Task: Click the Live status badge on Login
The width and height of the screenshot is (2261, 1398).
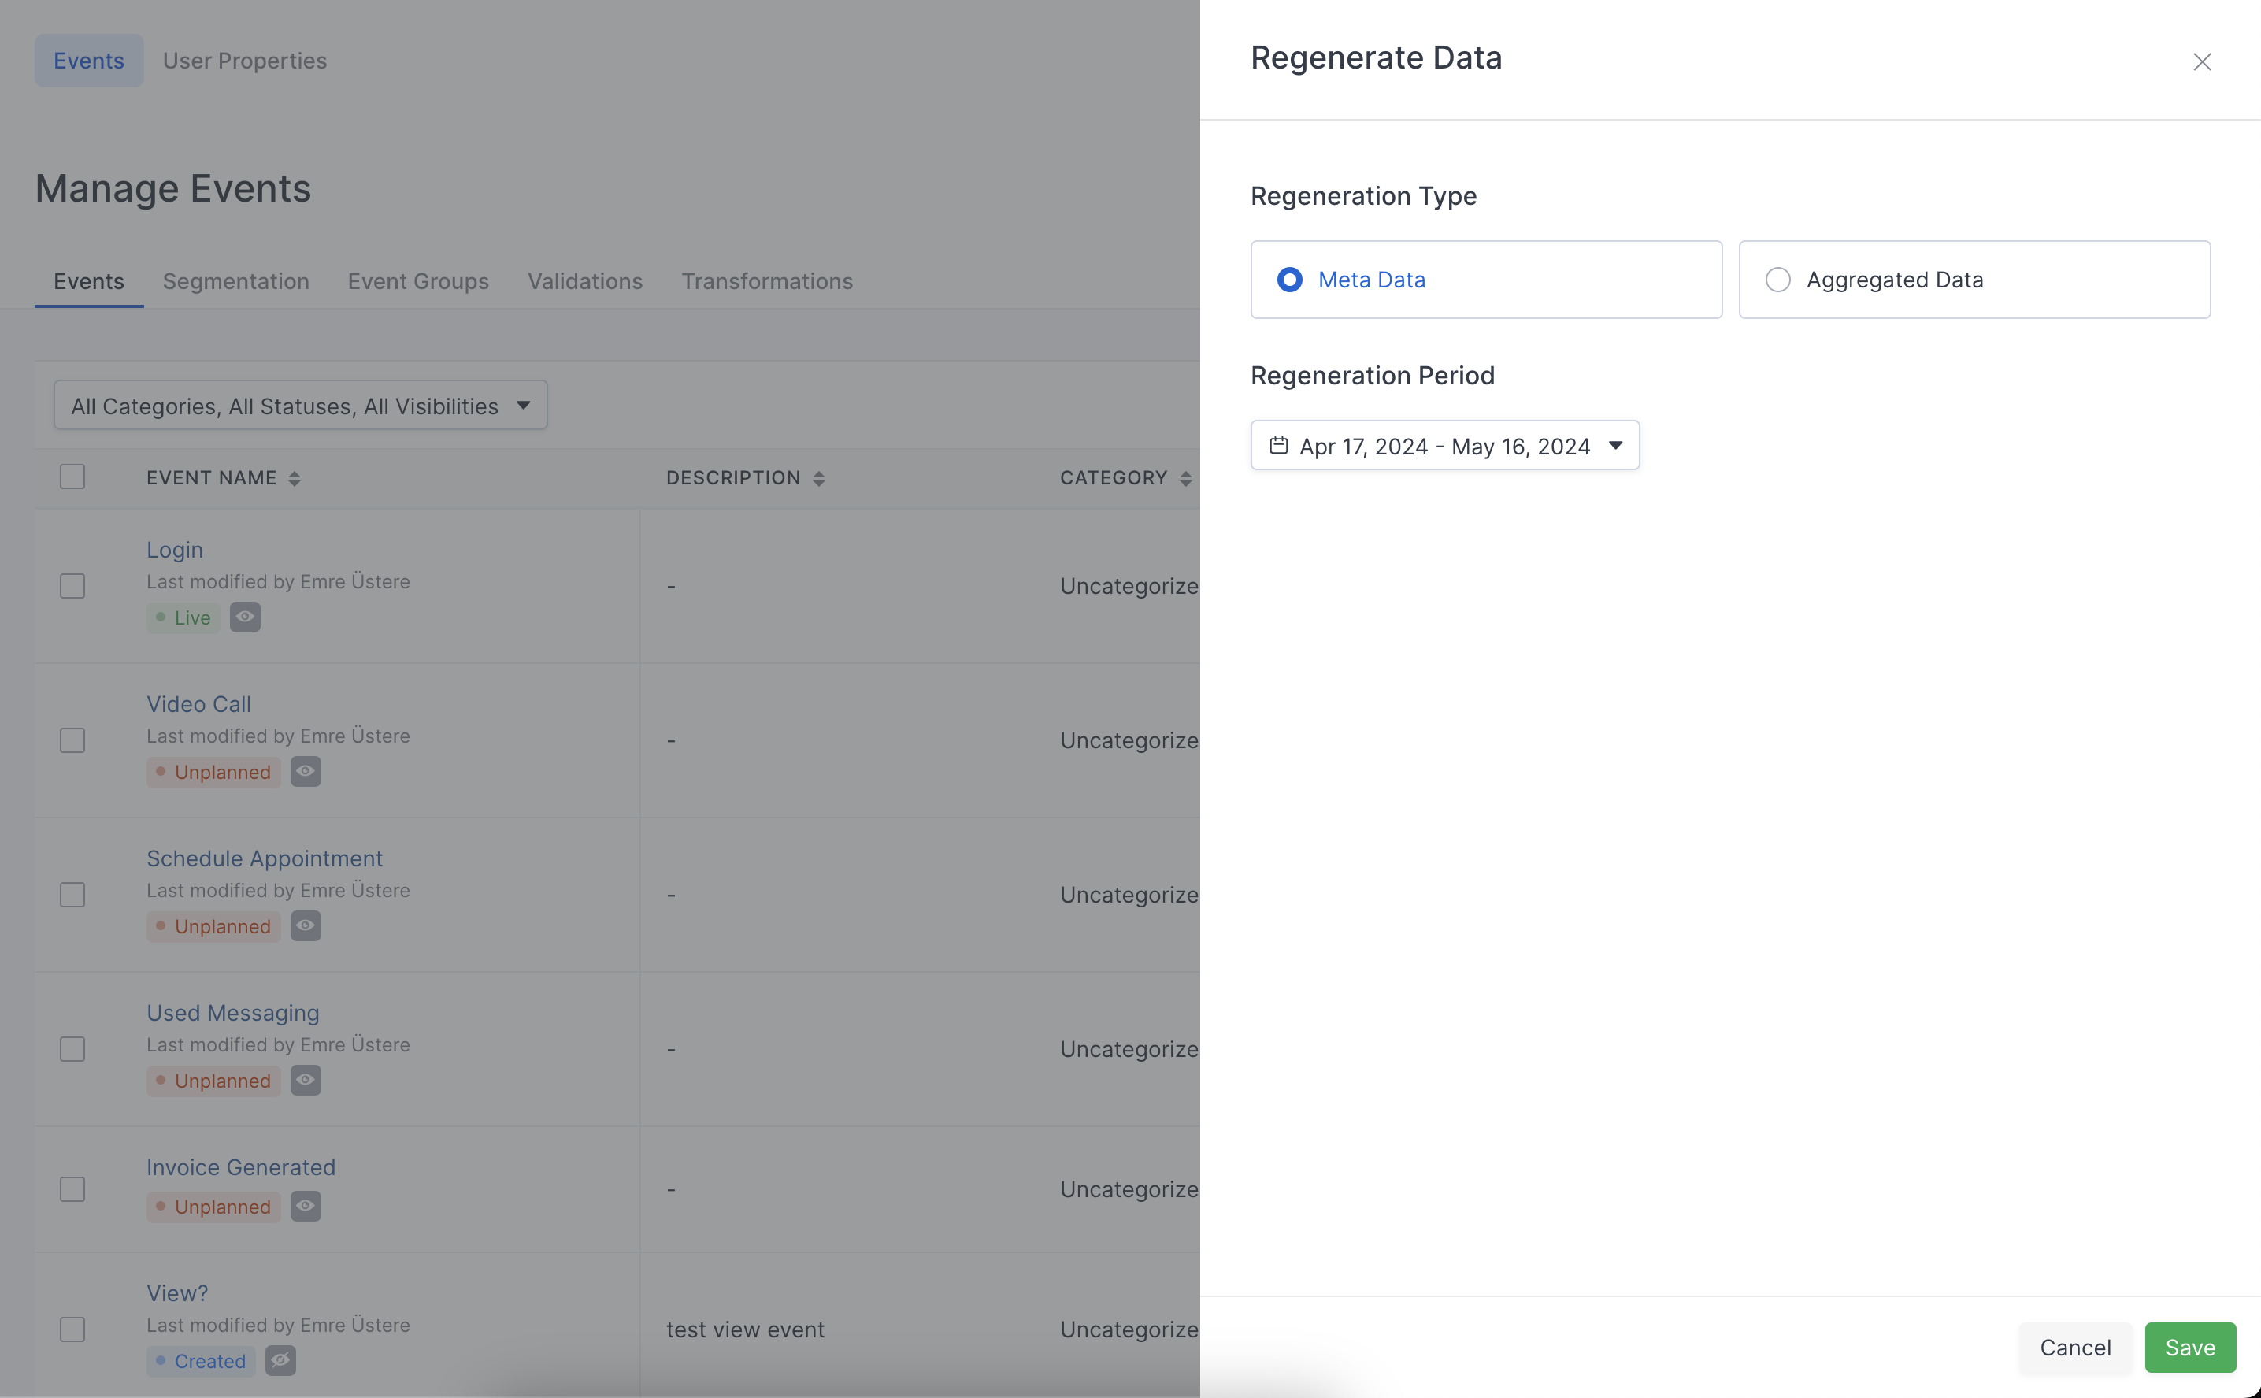Action: (x=183, y=617)
